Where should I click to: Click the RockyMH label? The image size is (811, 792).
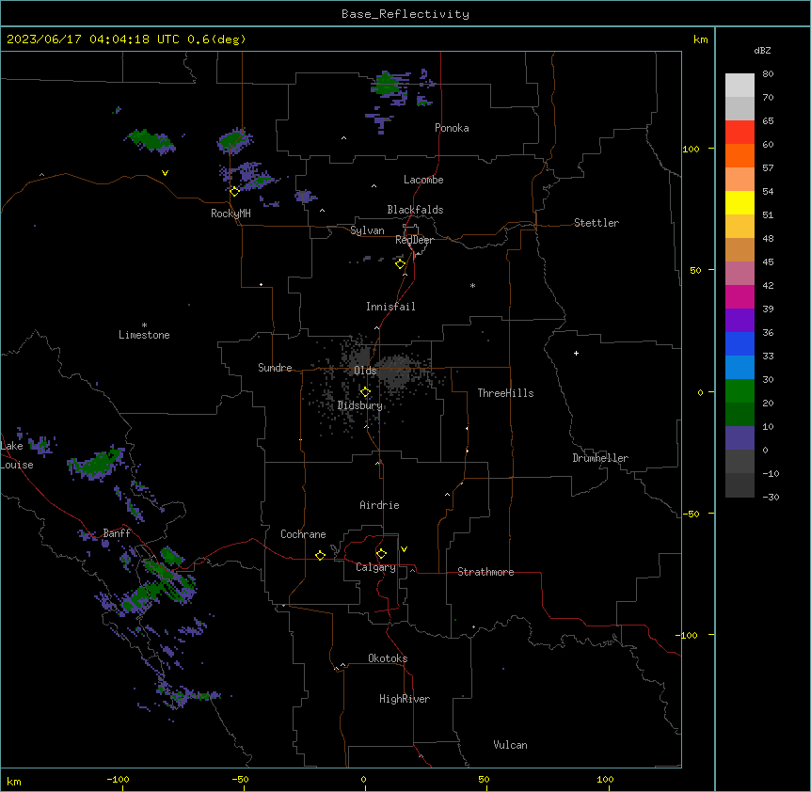tap(231, 214)
